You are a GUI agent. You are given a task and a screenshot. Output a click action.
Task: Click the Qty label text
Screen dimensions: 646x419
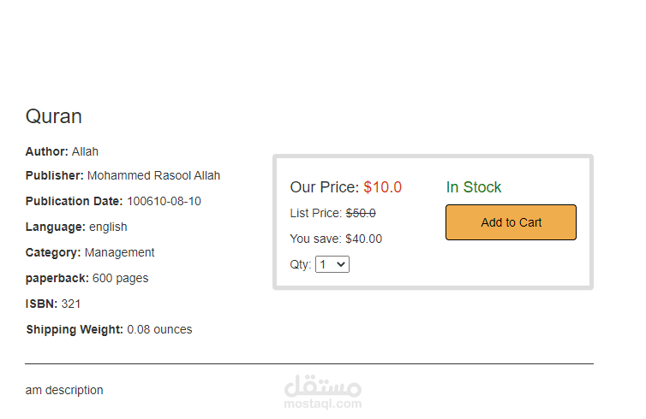point(301,264)
